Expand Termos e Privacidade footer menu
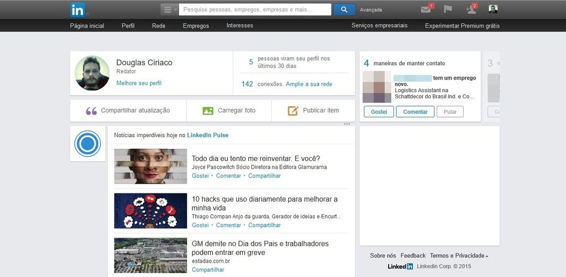 pyautogui.click(x=459, y=255)
